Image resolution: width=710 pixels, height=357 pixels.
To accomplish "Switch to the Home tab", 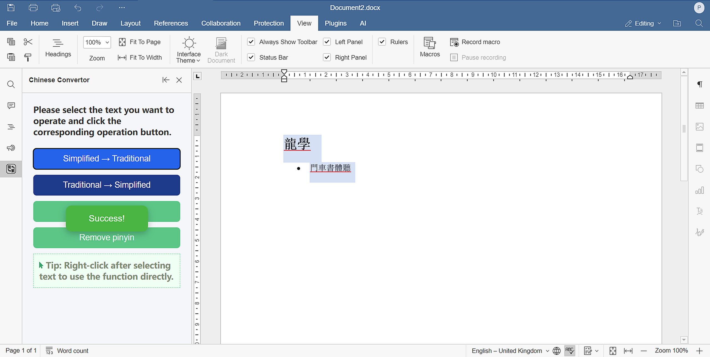I will [x=39, y=23].
